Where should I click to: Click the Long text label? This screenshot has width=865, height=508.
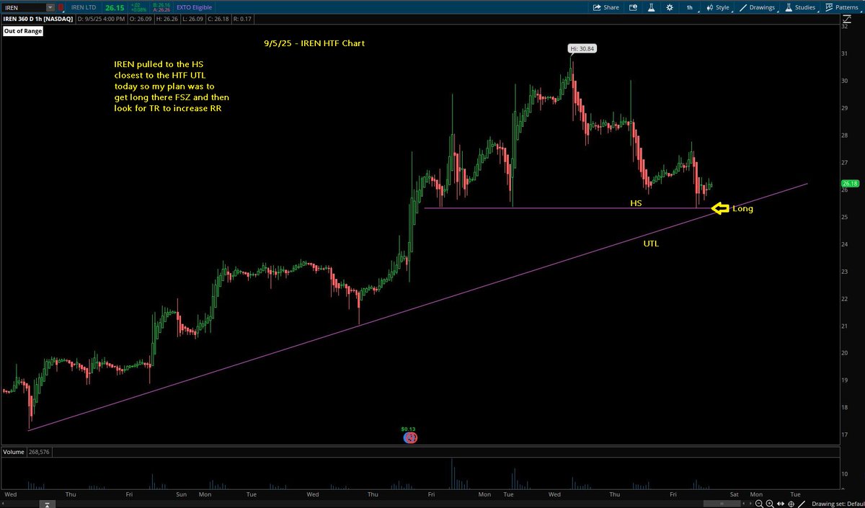tap(742, 208)
